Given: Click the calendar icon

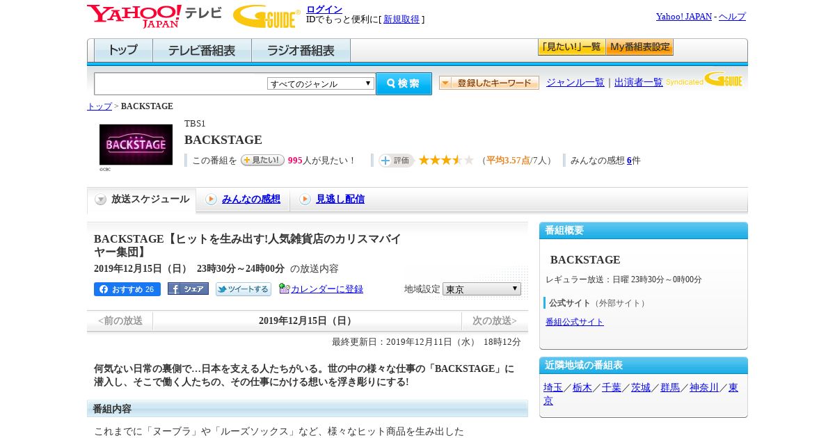Looking at the screenshot, I should (284, 289).
